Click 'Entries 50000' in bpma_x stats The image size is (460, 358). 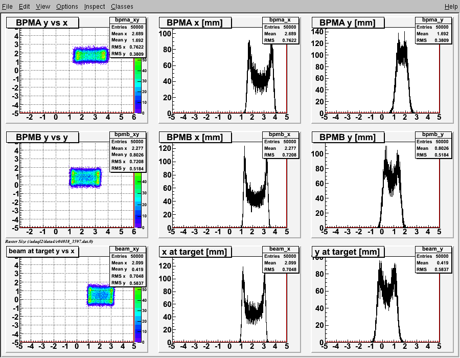tap(280, 27)
